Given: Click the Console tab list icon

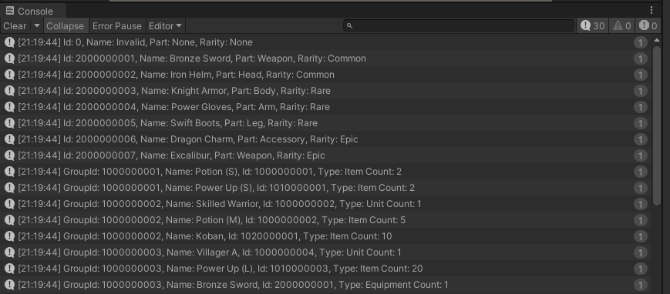Looking at the screenshot, I should 10,11.
